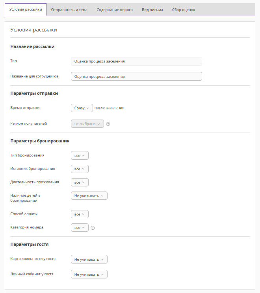Expand the Тип бронирования dropdown
The image size is (260, 293).
[80, 156]
